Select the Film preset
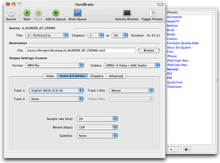Screen dimensions: 220x163 point(170,52)
